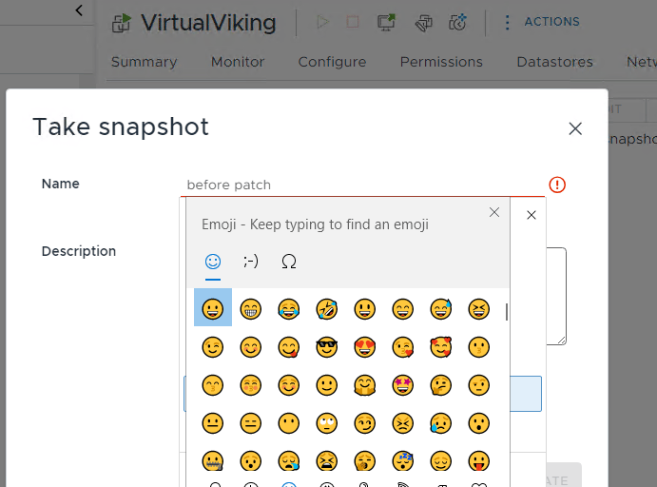Click the emoji list scrollbar
Screen dimensions: 657x487
coord(506,312)
